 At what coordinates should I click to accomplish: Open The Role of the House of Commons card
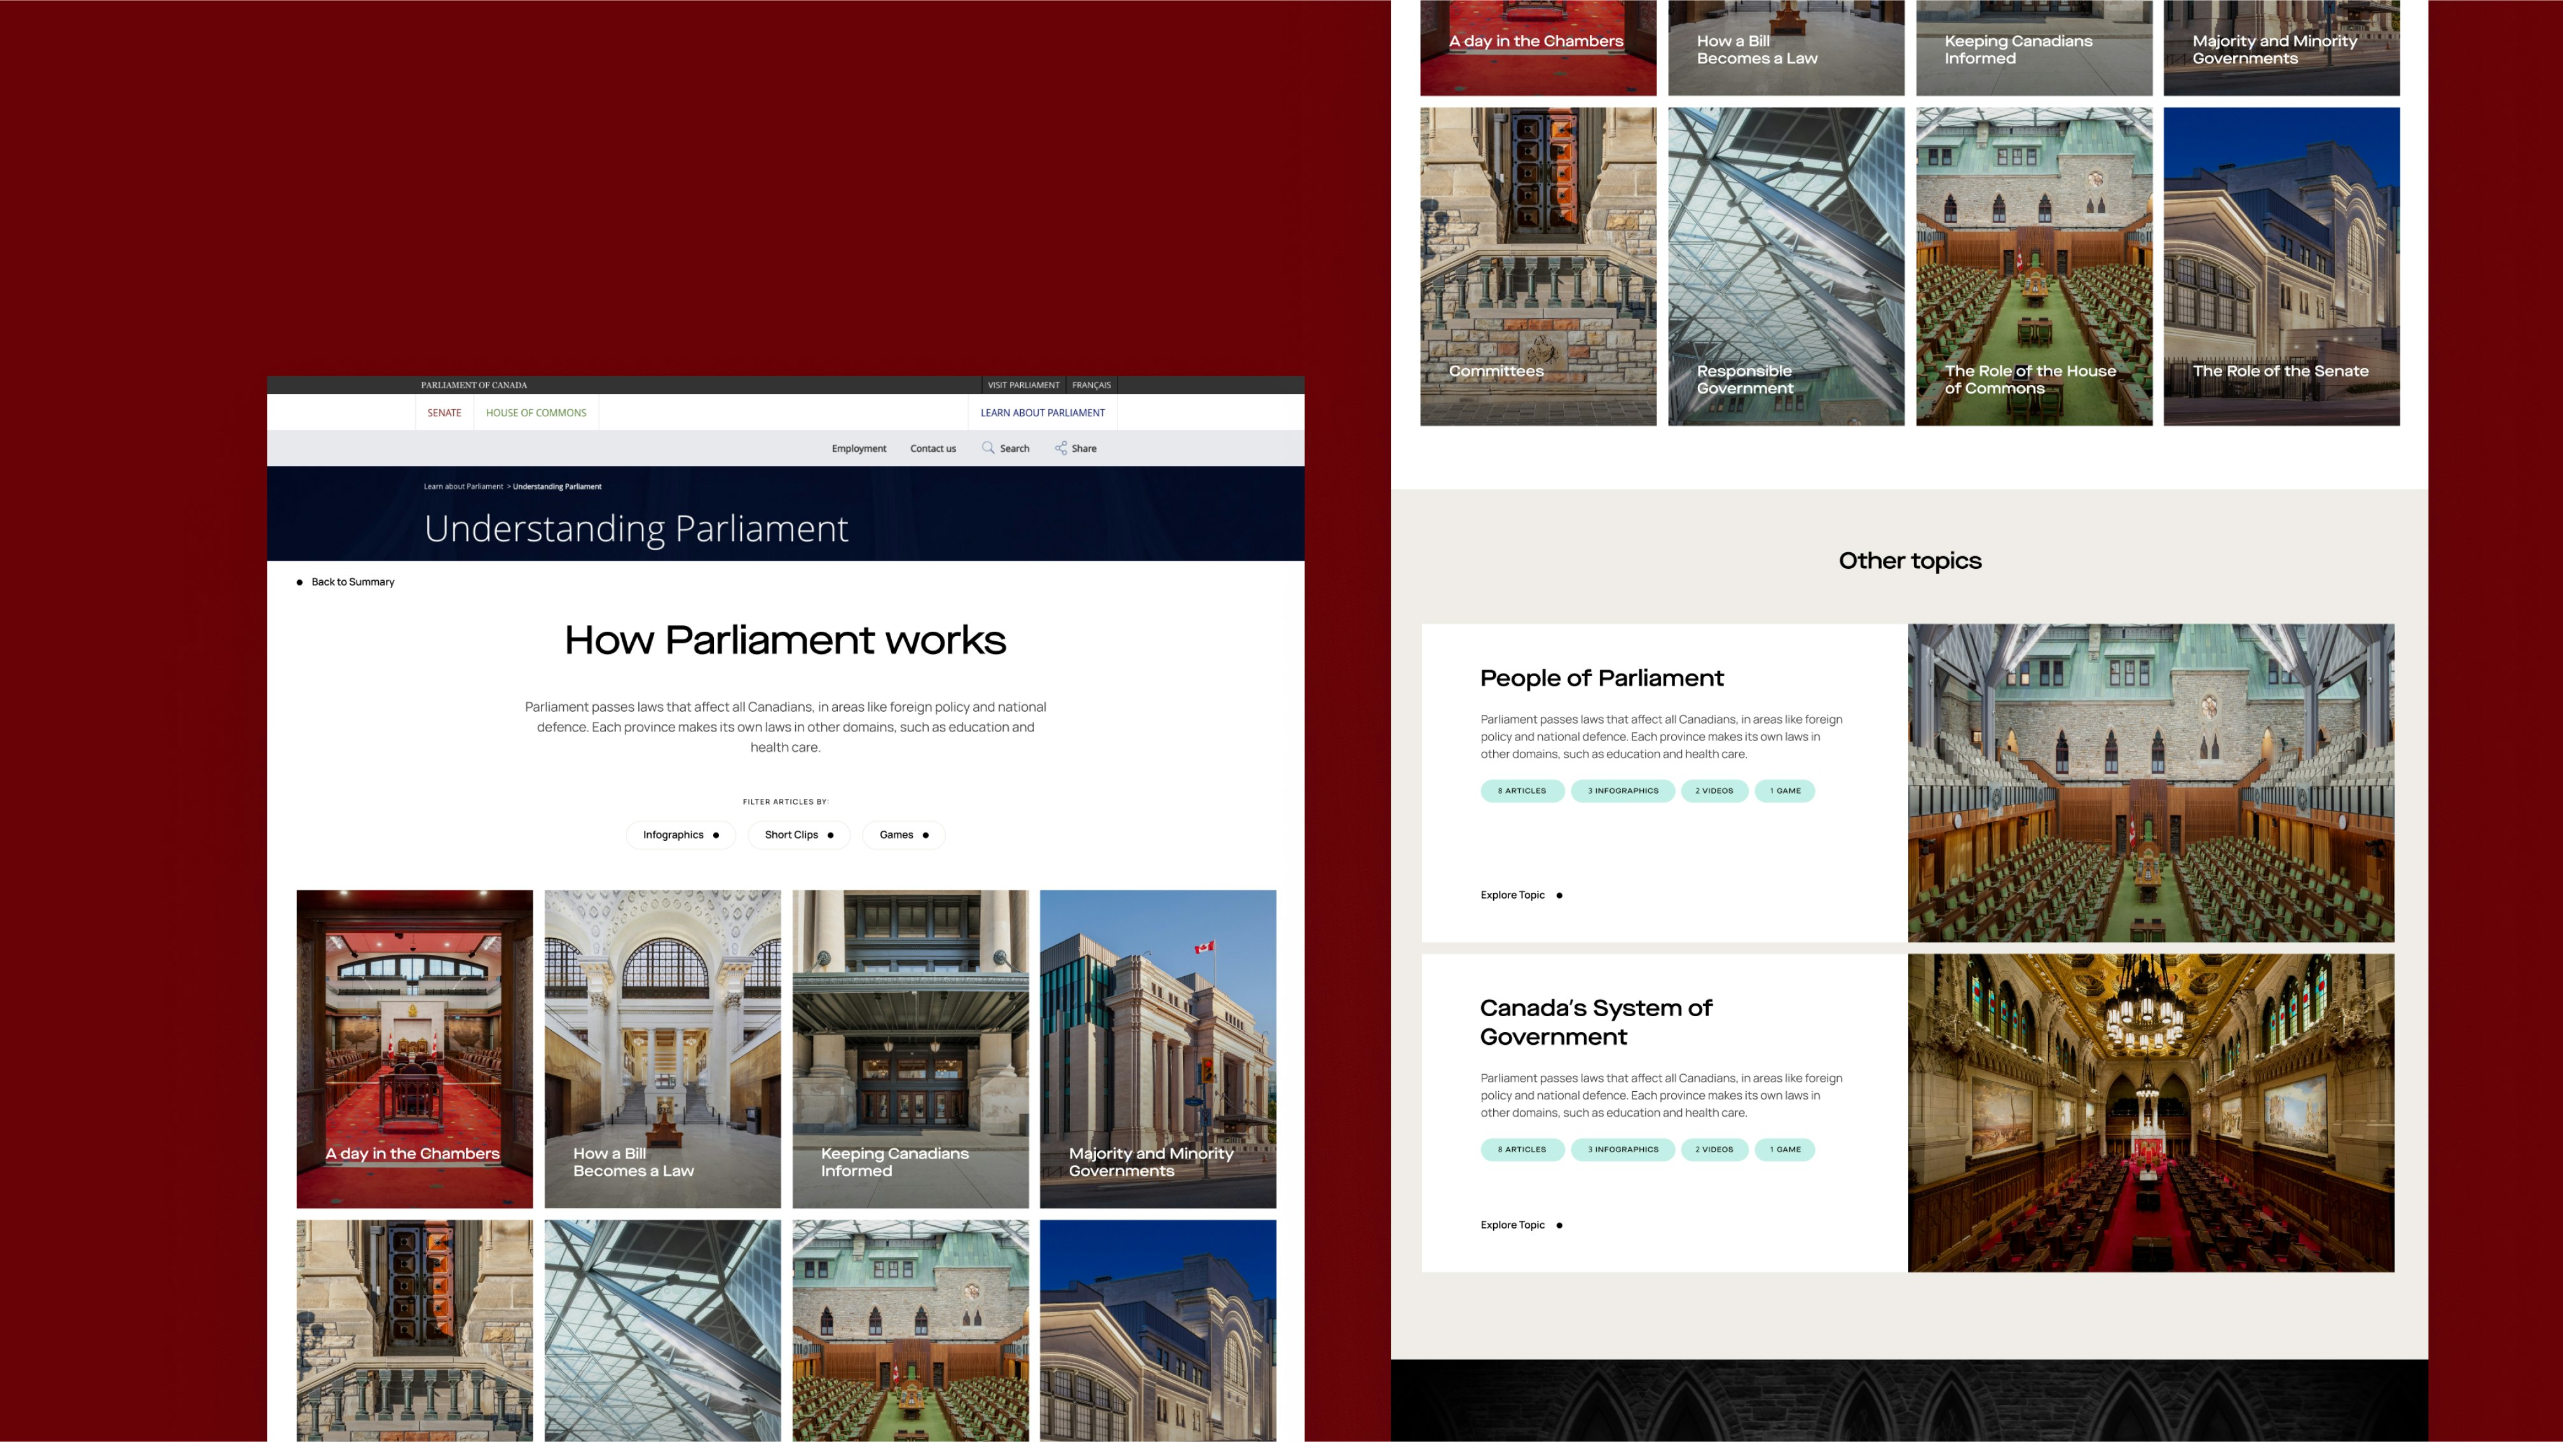[x=2033, y=266]
